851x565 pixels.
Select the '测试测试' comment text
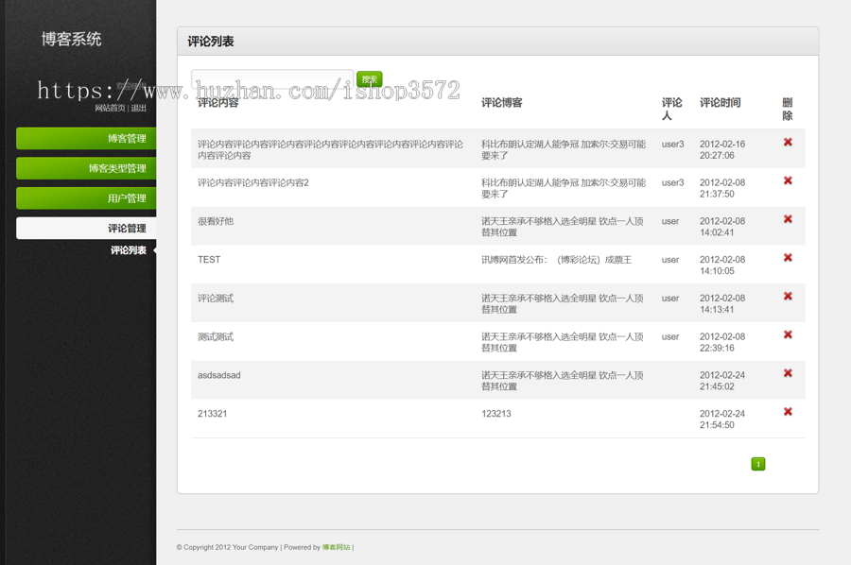click(216, 336)
